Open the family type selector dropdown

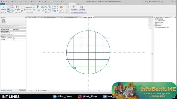[x=8, y=26]
